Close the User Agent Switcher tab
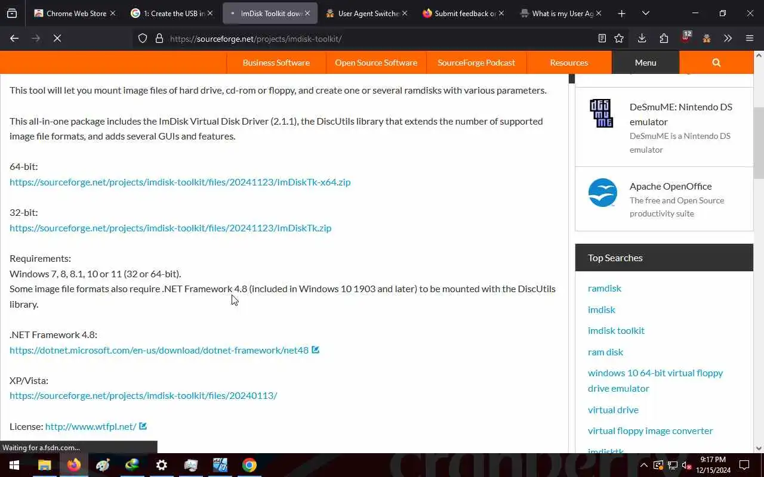 (405, 13)
